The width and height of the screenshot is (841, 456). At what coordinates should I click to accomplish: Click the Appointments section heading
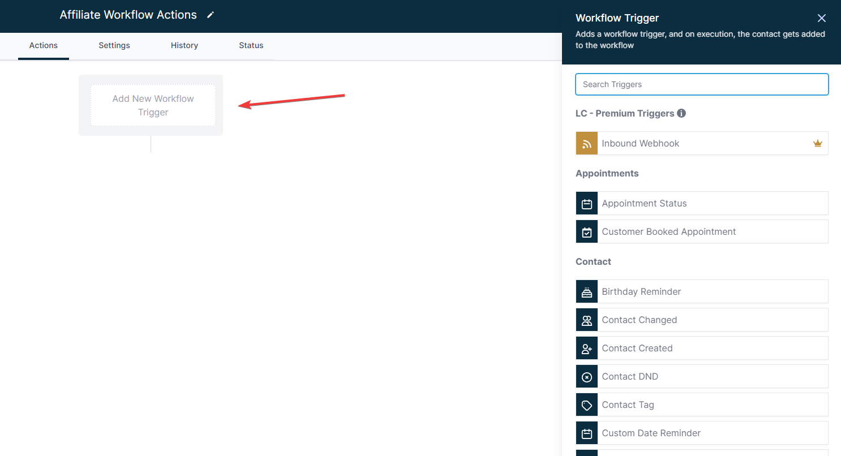(607, 173)
